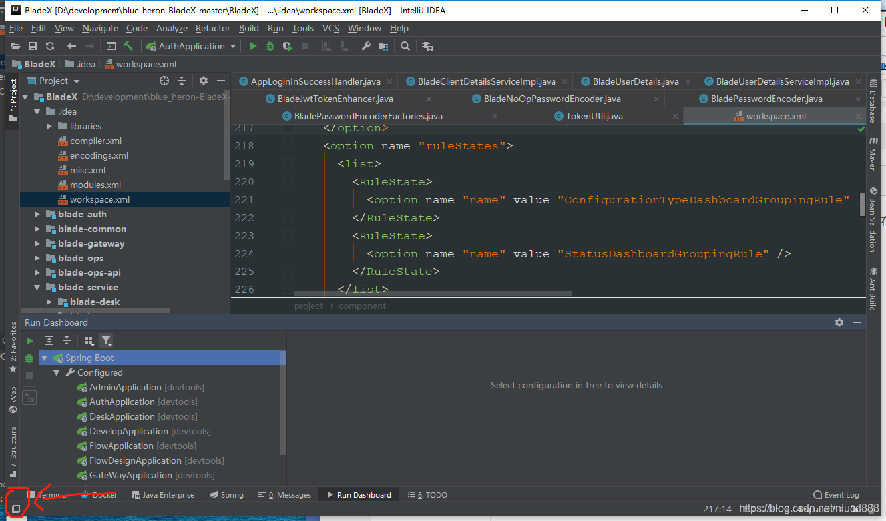
Task: Debug AuthApplication with the toolbar bug icon
Action: 270,46
